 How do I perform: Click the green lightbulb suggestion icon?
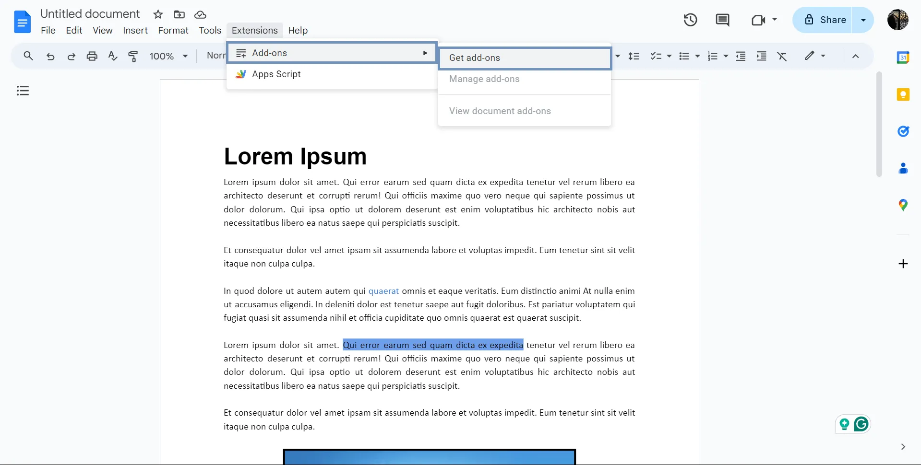click(x=844, y=424)
